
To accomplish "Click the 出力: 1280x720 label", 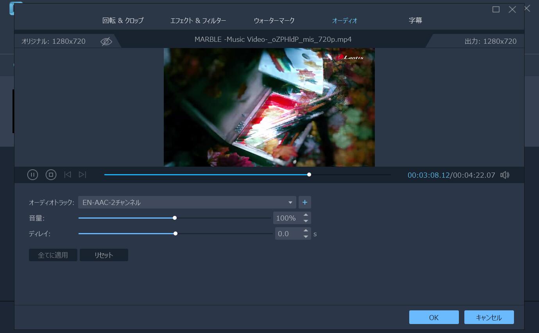I will coord(491,41).
